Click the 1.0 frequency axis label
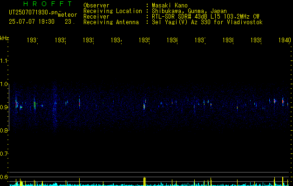293x186 pixels. coord(4,84)
